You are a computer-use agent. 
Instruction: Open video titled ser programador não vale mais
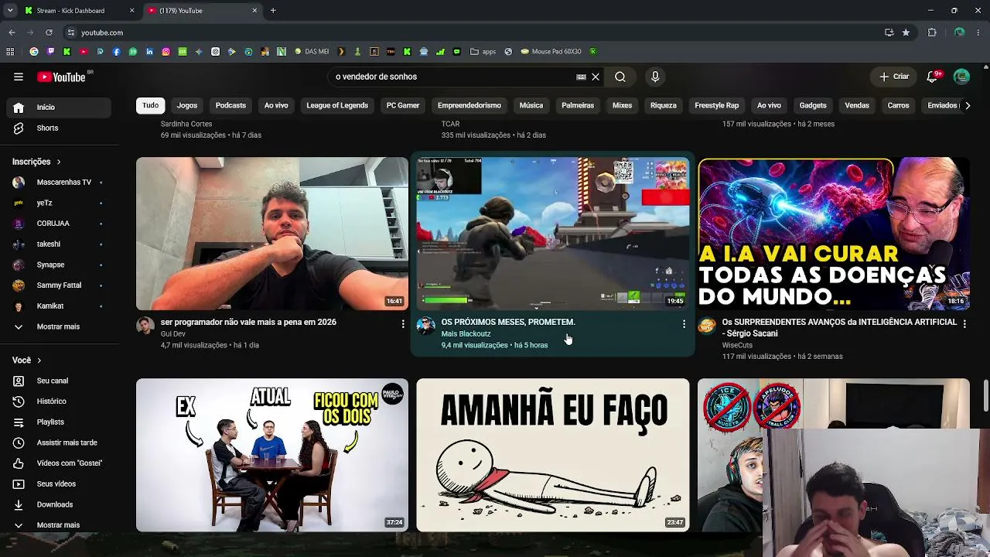click(x=248, y=322)
